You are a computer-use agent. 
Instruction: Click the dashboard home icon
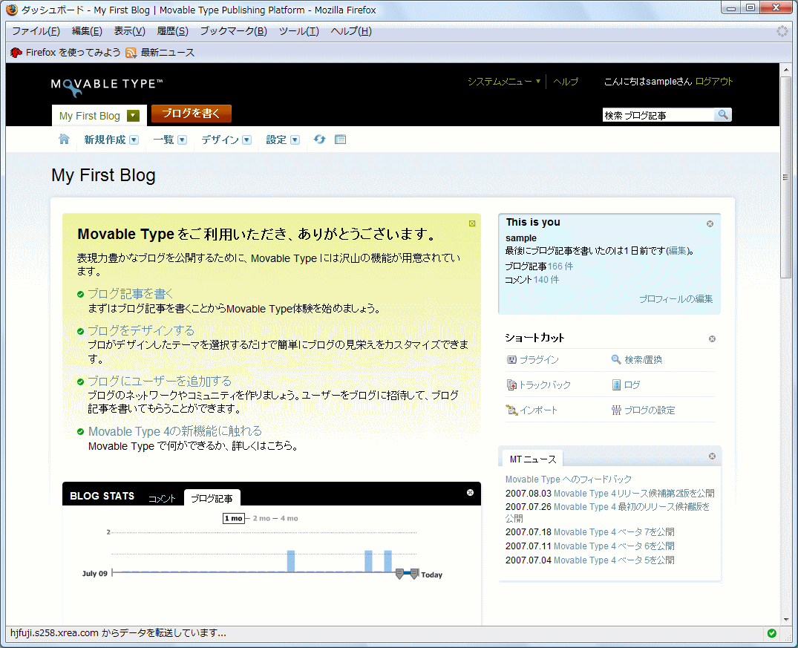pos(64,139)
